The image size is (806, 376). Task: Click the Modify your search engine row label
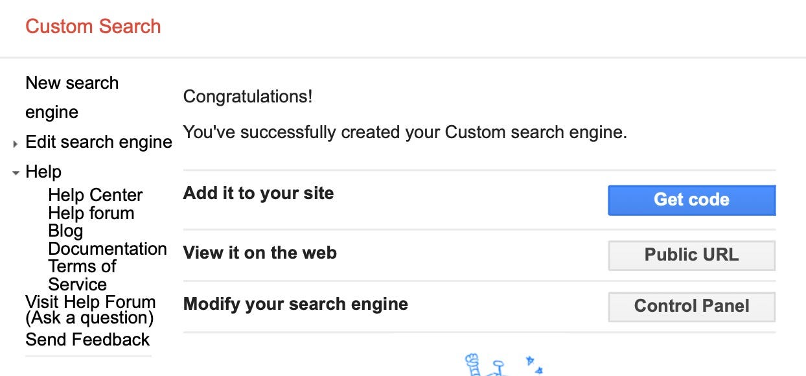295,303
